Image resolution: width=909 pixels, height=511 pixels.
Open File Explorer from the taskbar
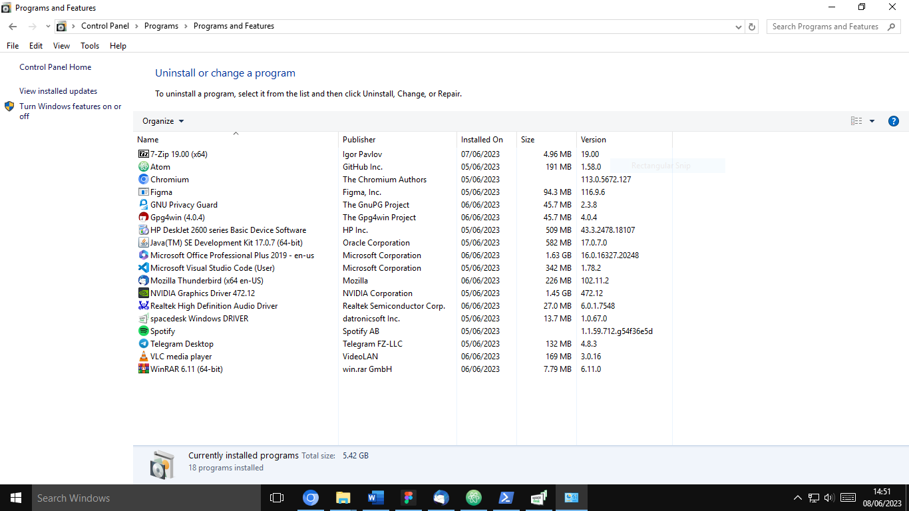click(343, 498)
